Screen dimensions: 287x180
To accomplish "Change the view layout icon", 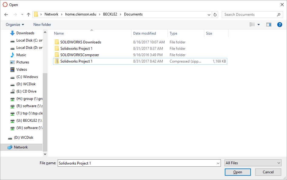I will pyautogui.click(x=252, y=25).
